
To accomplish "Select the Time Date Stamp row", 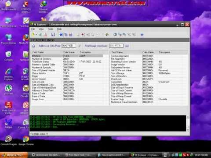I will tap(67, 61).
